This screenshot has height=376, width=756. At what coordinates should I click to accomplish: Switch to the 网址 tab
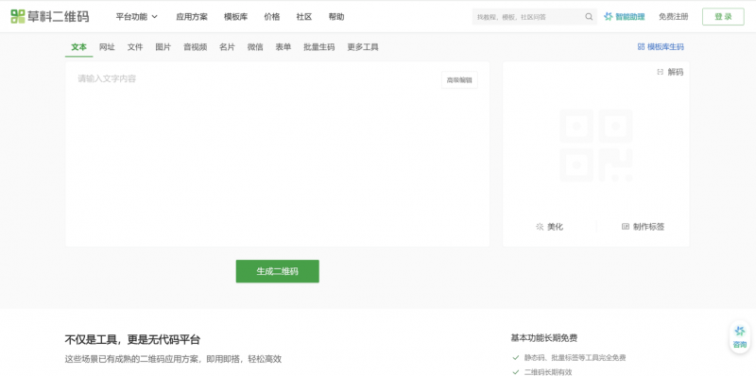[107, 47]
